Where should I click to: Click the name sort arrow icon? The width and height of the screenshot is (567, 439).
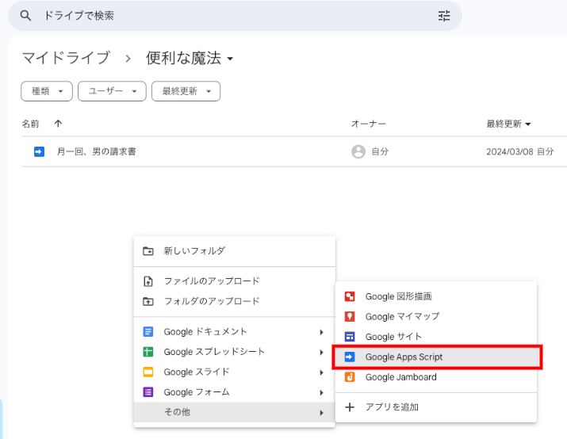(x=58, y=124)
